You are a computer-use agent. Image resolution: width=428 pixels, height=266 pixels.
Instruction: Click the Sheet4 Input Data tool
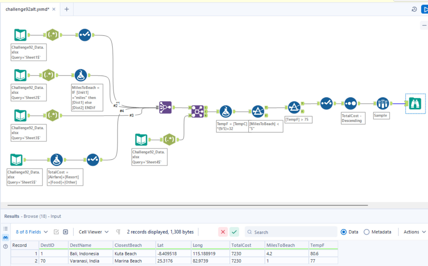click(x=141, y=140)
